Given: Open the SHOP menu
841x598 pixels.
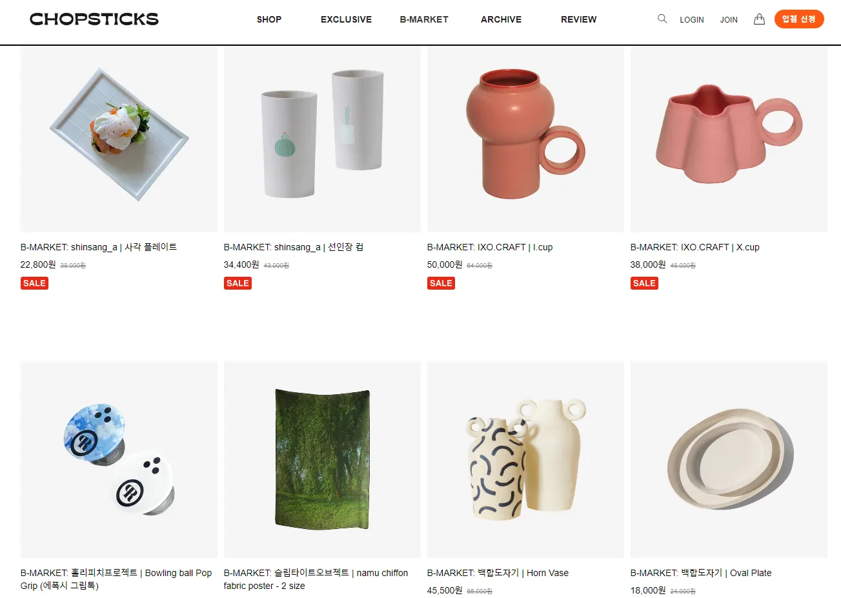Looking at the screenshot, I should [x=269, y=19].
